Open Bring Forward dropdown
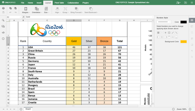The height and width of the screenshot is (111, 195). [77, 10]
